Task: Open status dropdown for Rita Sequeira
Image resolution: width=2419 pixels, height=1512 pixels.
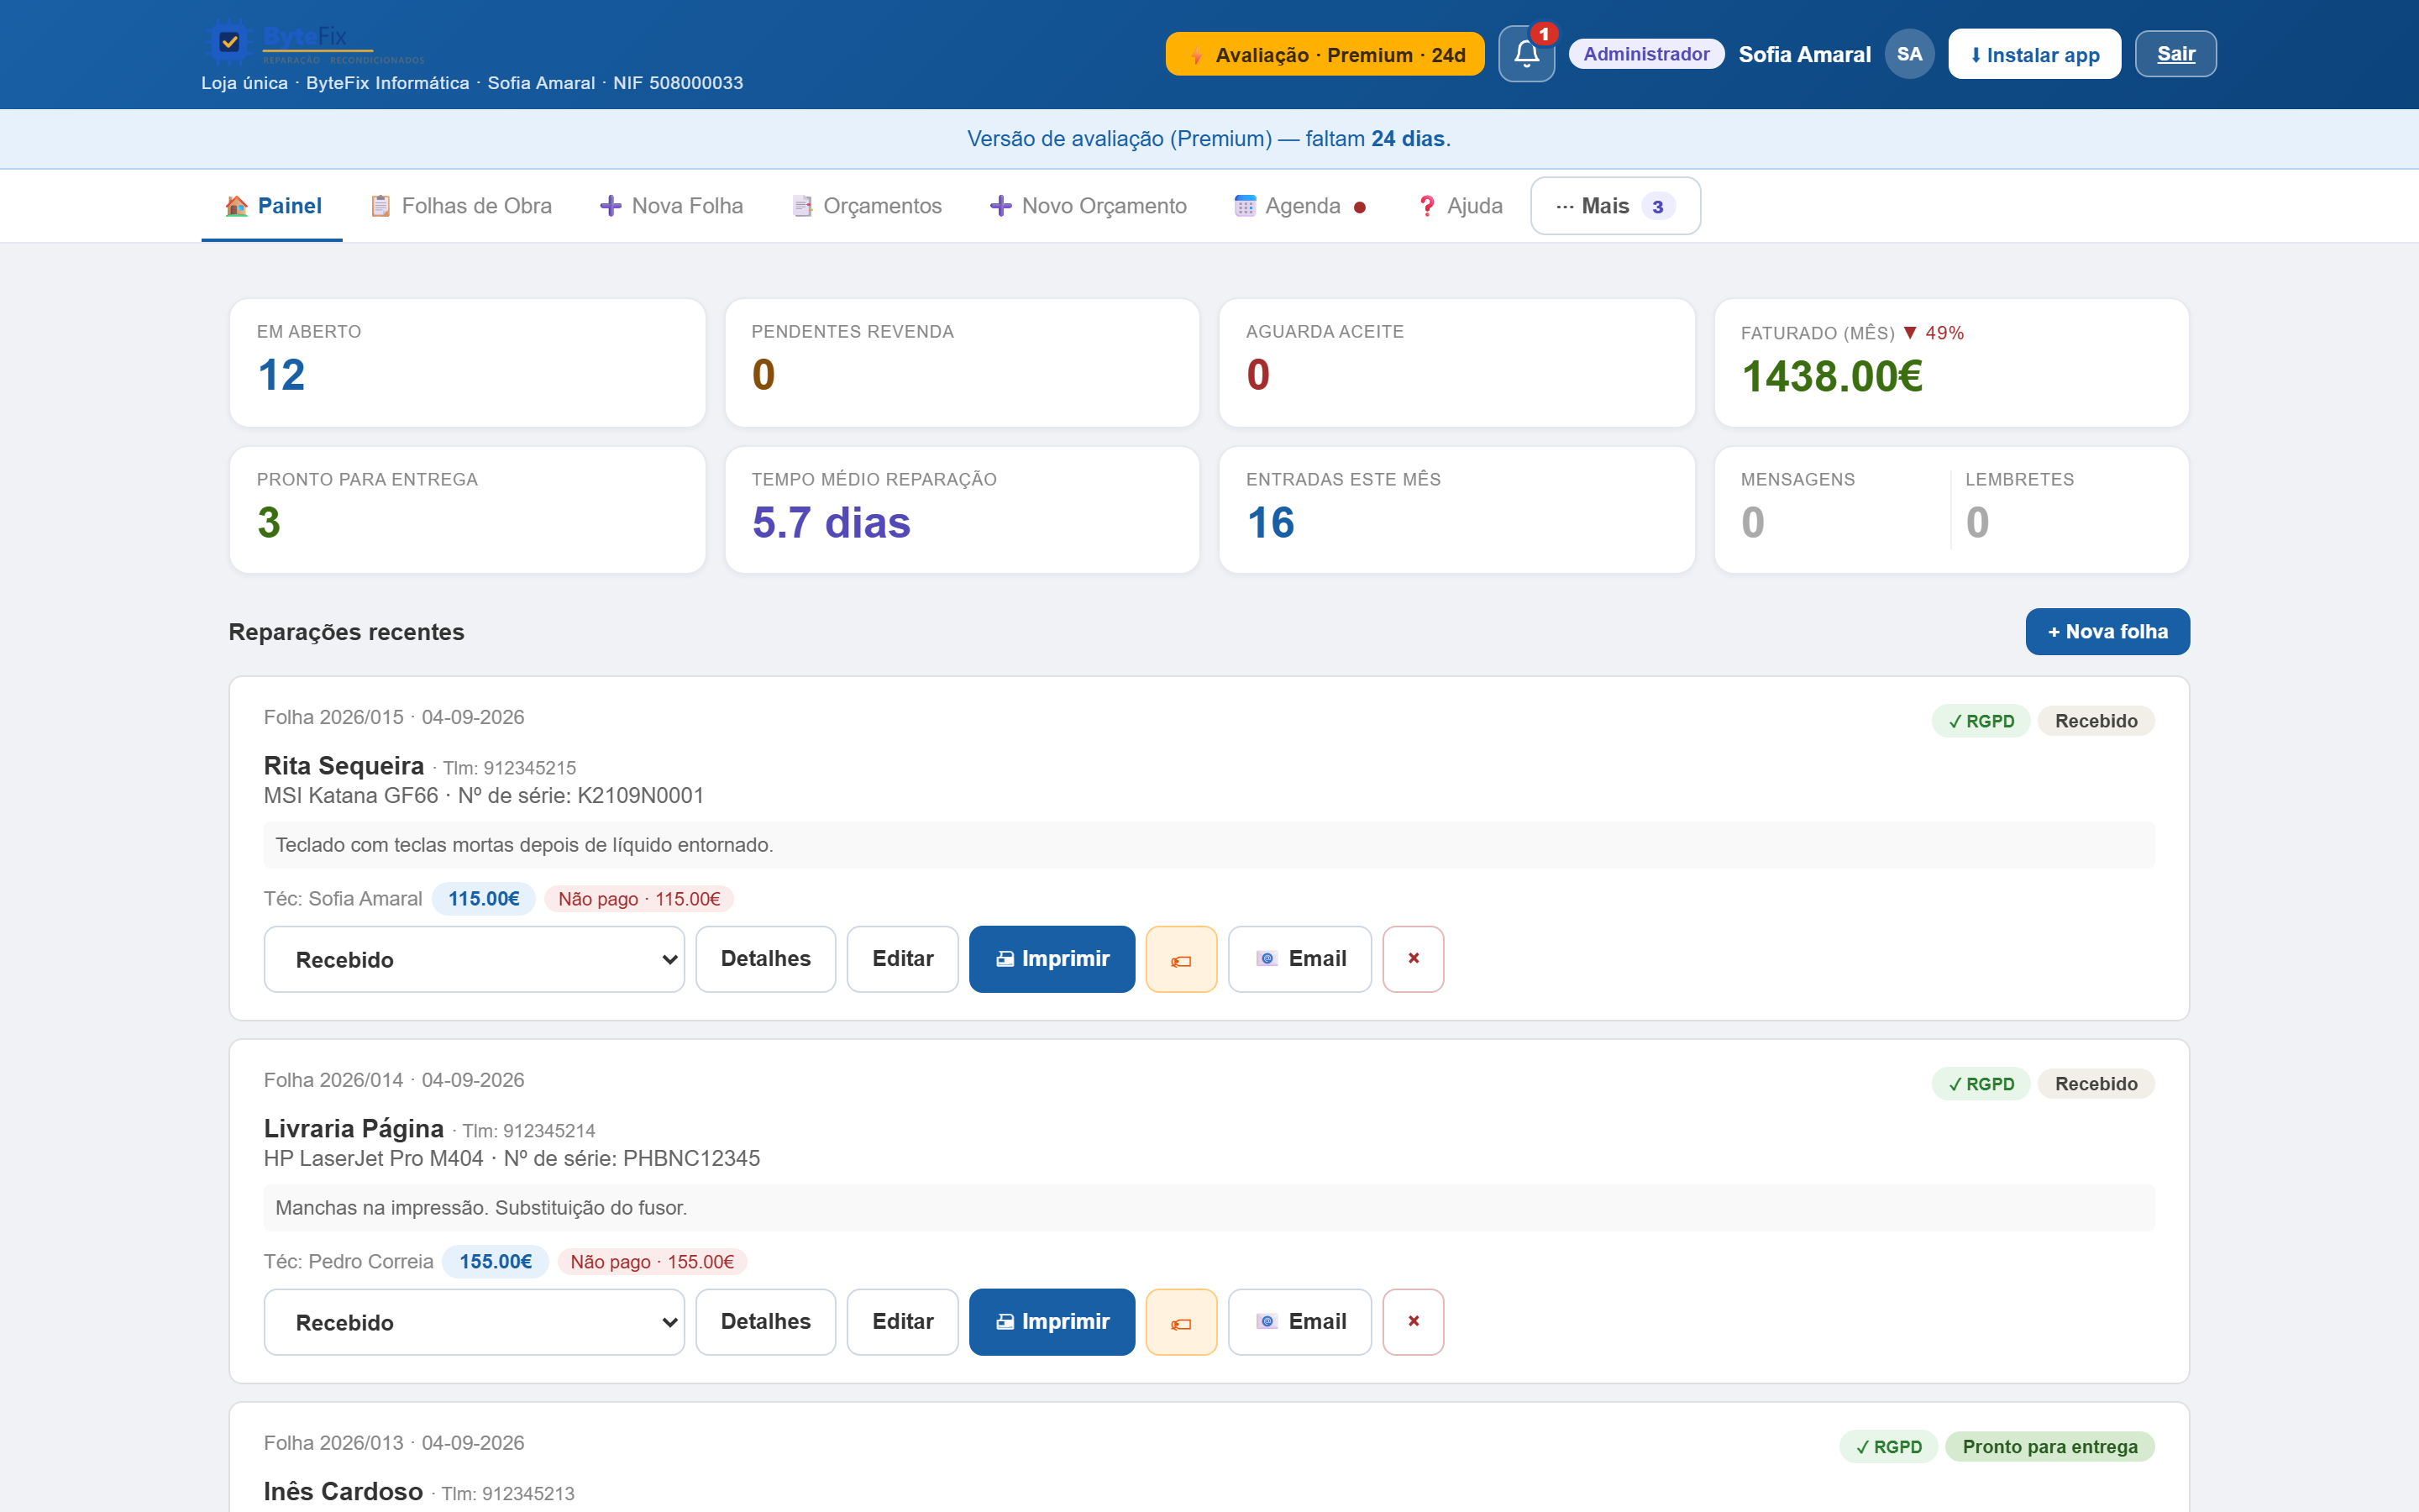Action: pyautogui.click(x=474, y=959)
